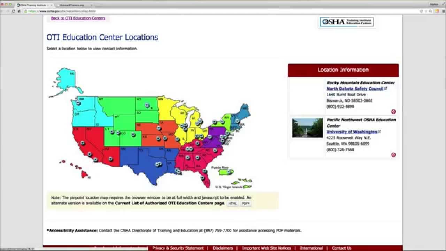Click the Montana state on the map
Viewport: 446px width, 251px height.
click(117, 105)
